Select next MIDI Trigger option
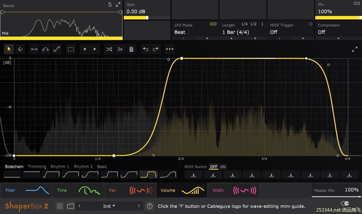 pyautogui.click(x=303, y=38)
